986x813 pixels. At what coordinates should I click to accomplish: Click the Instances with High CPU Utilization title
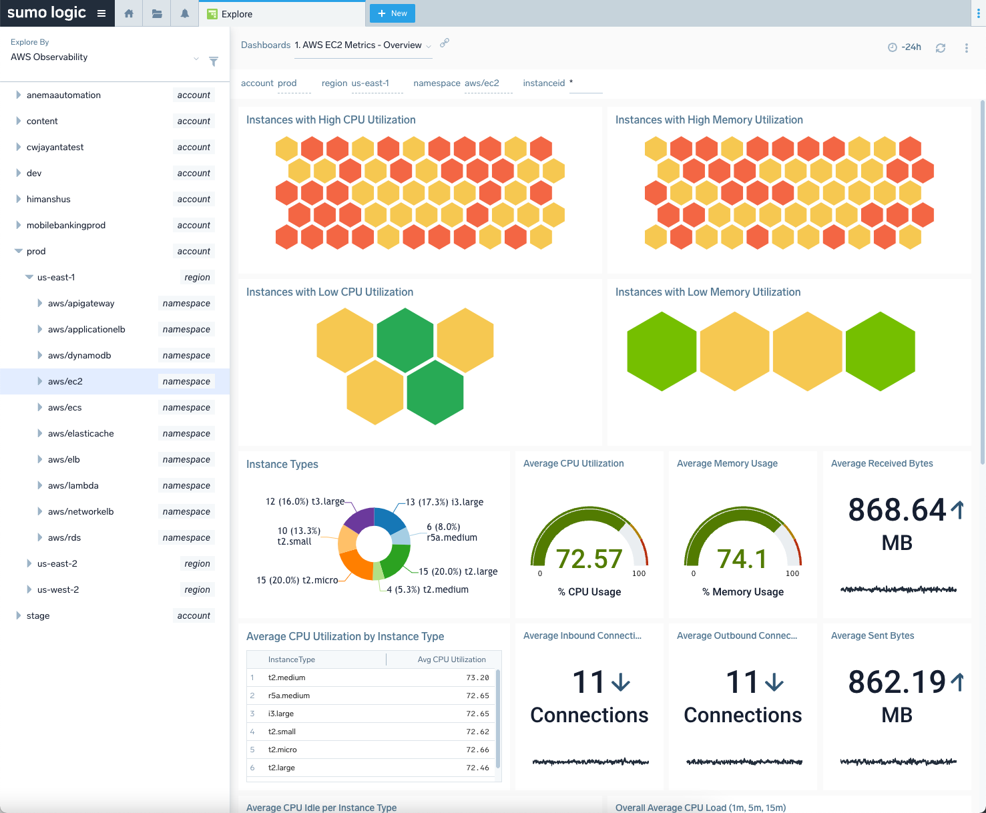point(331,120)
